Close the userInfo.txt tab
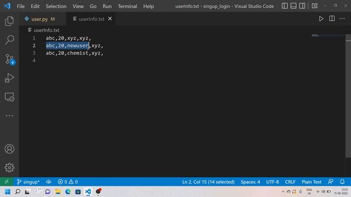The height and width of the screenshot is (197, 351). pos(110,19)
